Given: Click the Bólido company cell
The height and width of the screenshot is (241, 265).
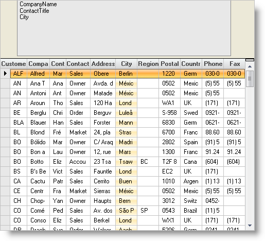Looking at the screenshot, I should point(38,142).
